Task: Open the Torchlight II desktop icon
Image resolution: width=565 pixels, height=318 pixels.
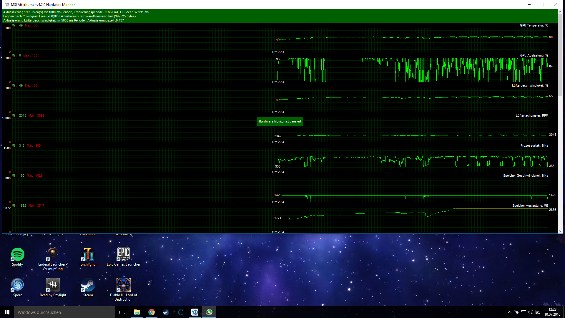Action: tap(88, 254)
